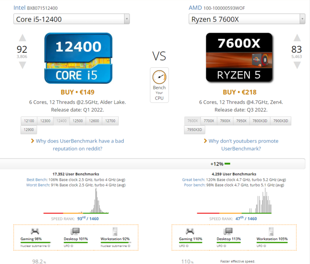
Task: Click the Bench Your CPU speedometer icon
Action: tap(159, 78)
